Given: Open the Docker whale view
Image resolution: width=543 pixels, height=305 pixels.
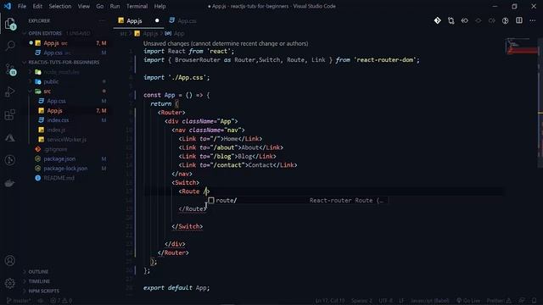Looking at the screenshot, I should tap(9, 183).
